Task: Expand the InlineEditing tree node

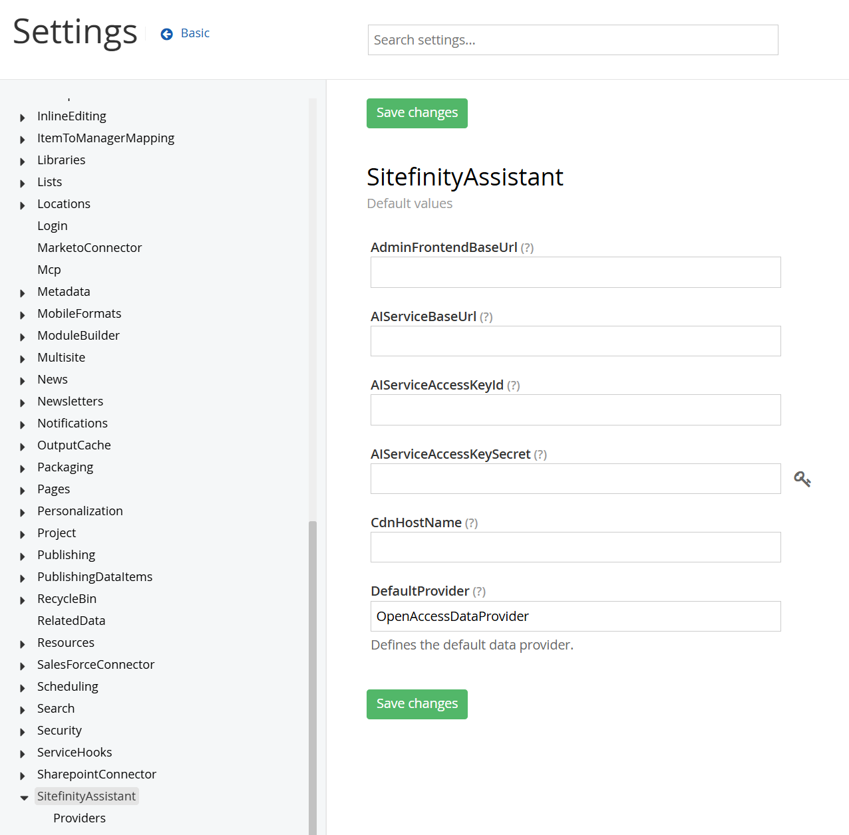Action: 23,118
